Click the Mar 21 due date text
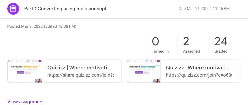Viewport: 248px width, 105px height. pos(204,9)
